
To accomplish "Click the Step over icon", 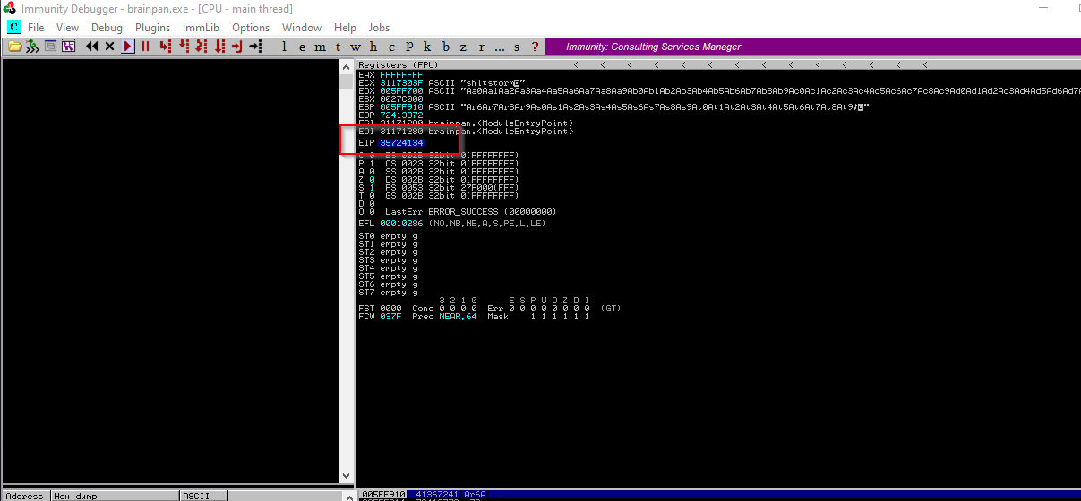I will point(184,47).
